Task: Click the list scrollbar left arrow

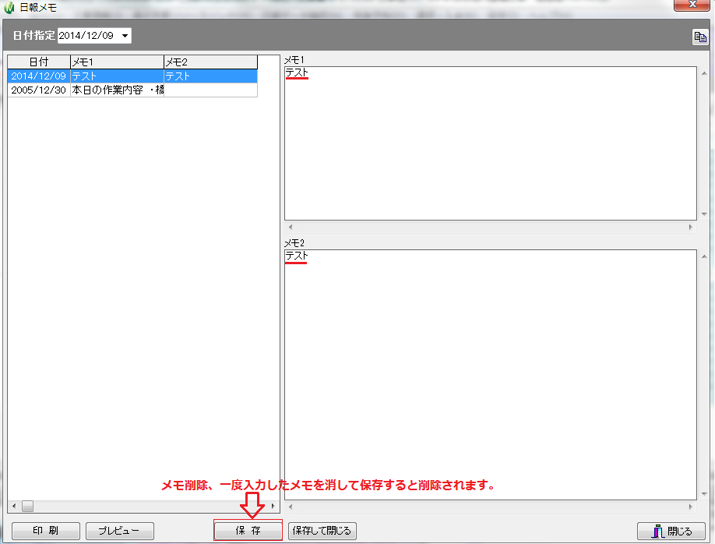Action: (14, 506)
